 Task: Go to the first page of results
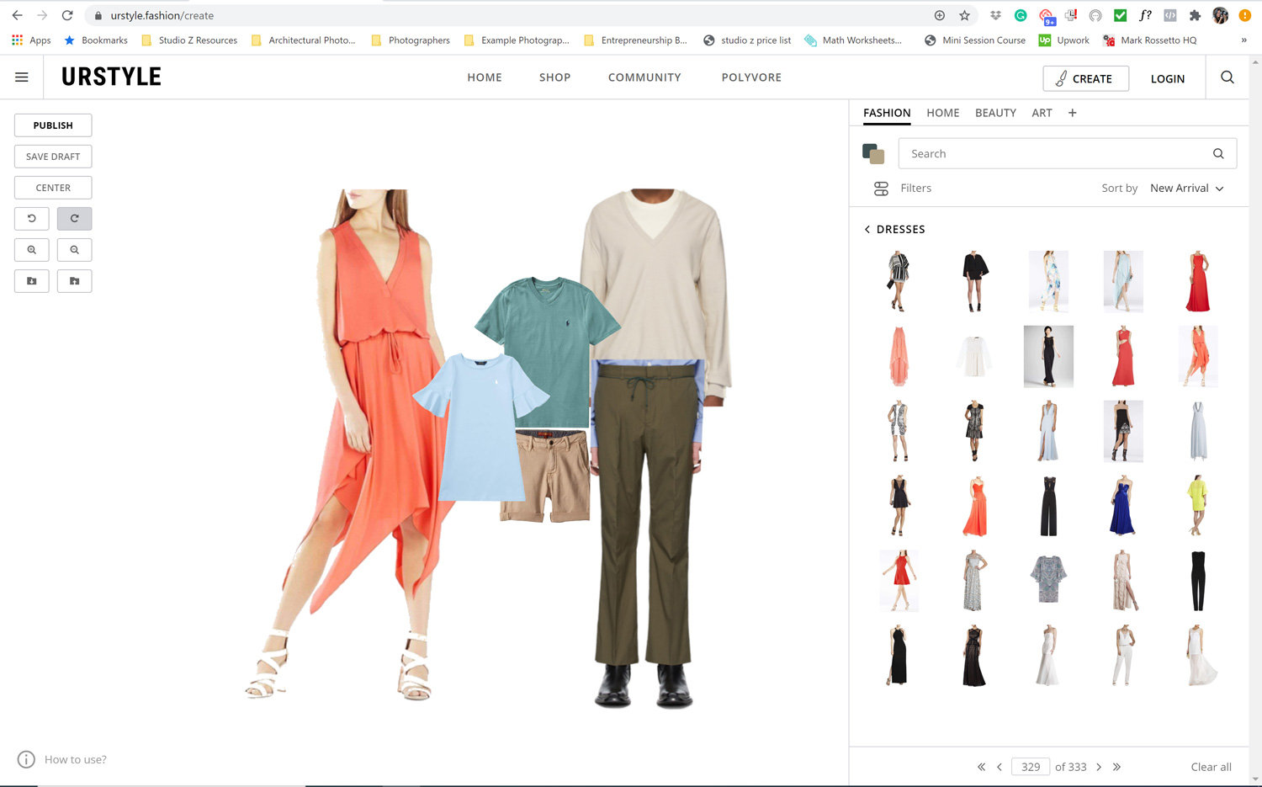click(x=981, y=767)
